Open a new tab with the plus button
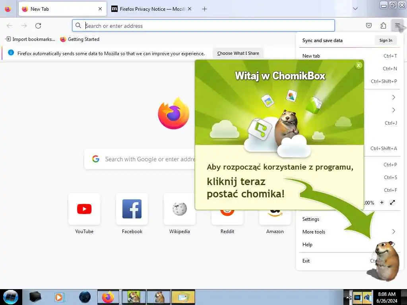This screenshot has width=407, height=305. click(x=204, y=9)
